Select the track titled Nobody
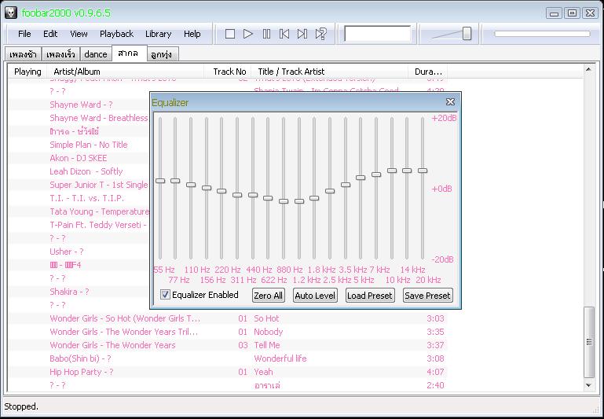 coord(228,332)
